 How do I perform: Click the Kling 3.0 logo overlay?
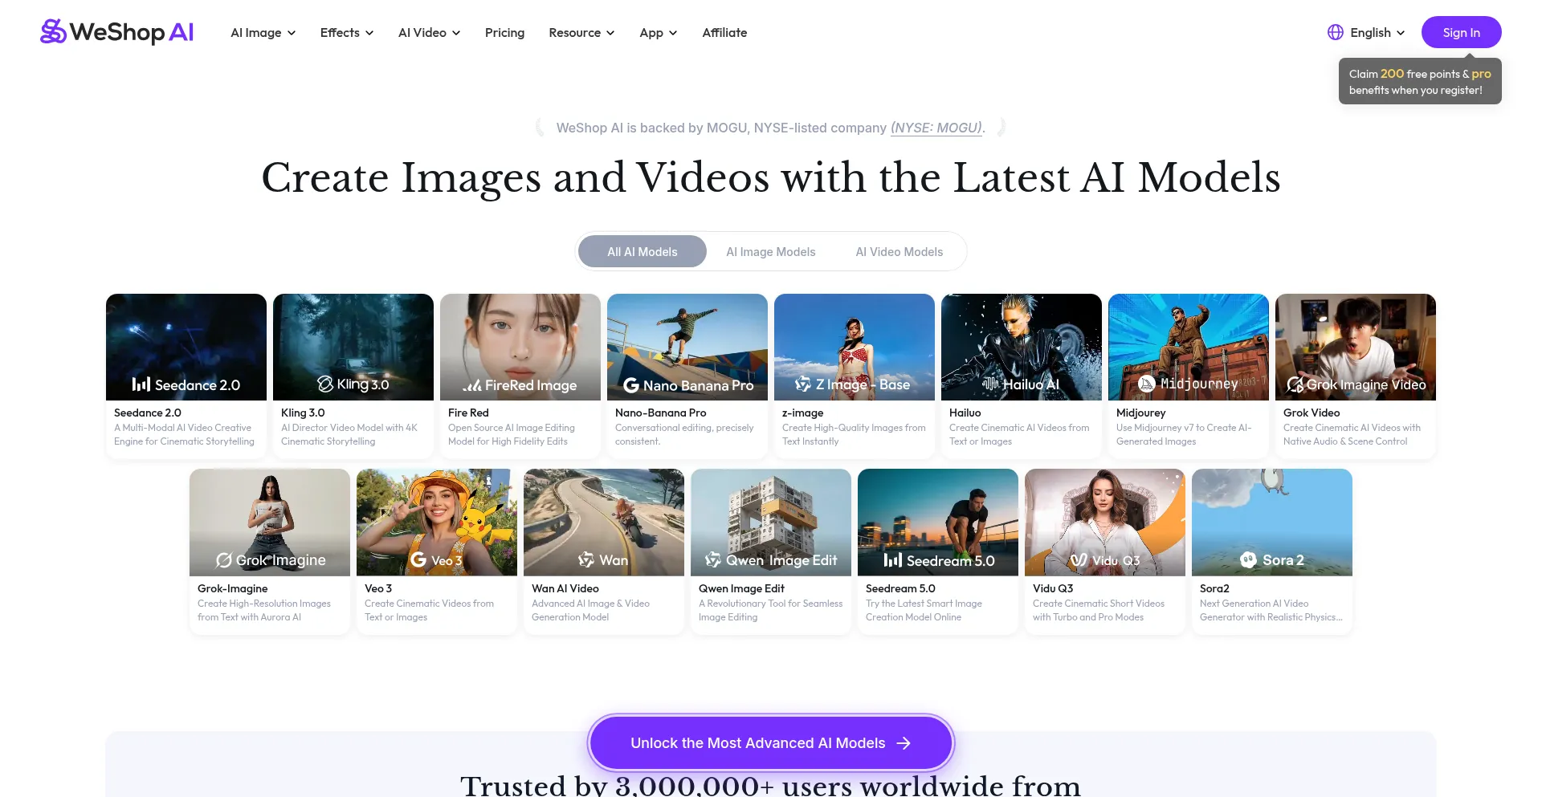tap(353, 384)
